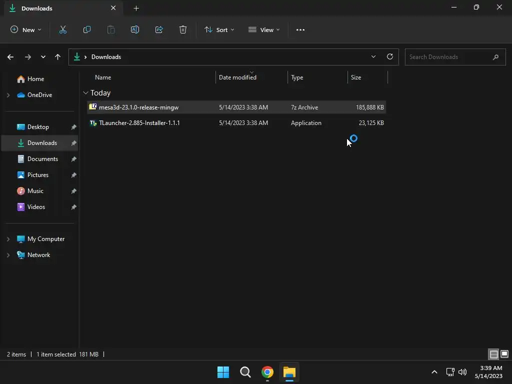Open taskbar Search magnifier
The height and width of the screenshot is (384, 512).
point(245,372)
